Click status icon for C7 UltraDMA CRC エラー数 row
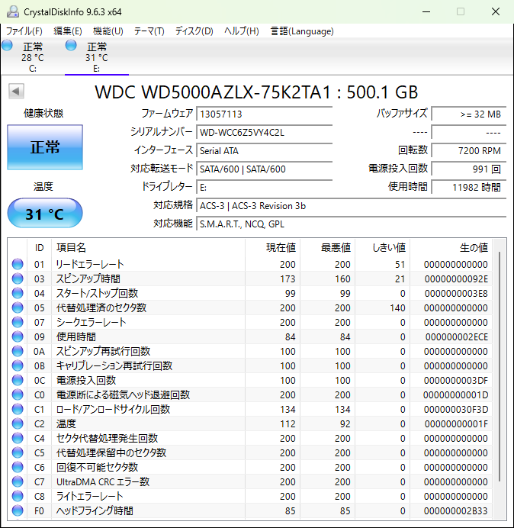Viewport: 514px width, 528px height. tap(18, 481)
